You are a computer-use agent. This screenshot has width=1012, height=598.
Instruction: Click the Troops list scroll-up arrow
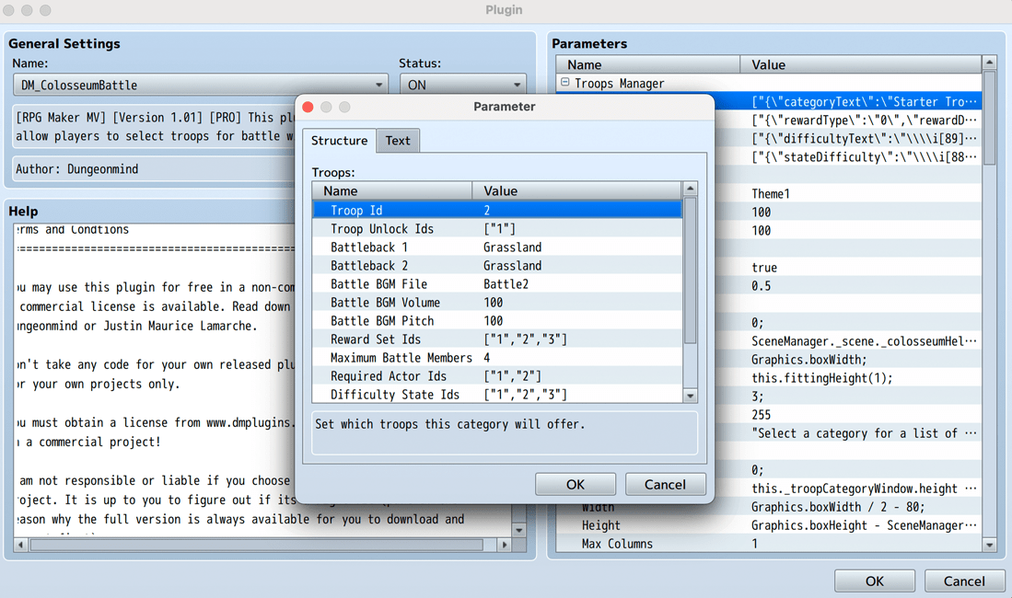coord(690,189)
